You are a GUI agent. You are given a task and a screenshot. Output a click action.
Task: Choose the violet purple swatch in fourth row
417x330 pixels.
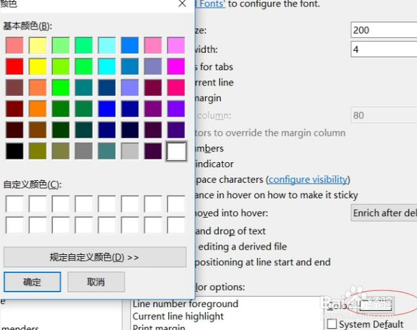[176, 108]
